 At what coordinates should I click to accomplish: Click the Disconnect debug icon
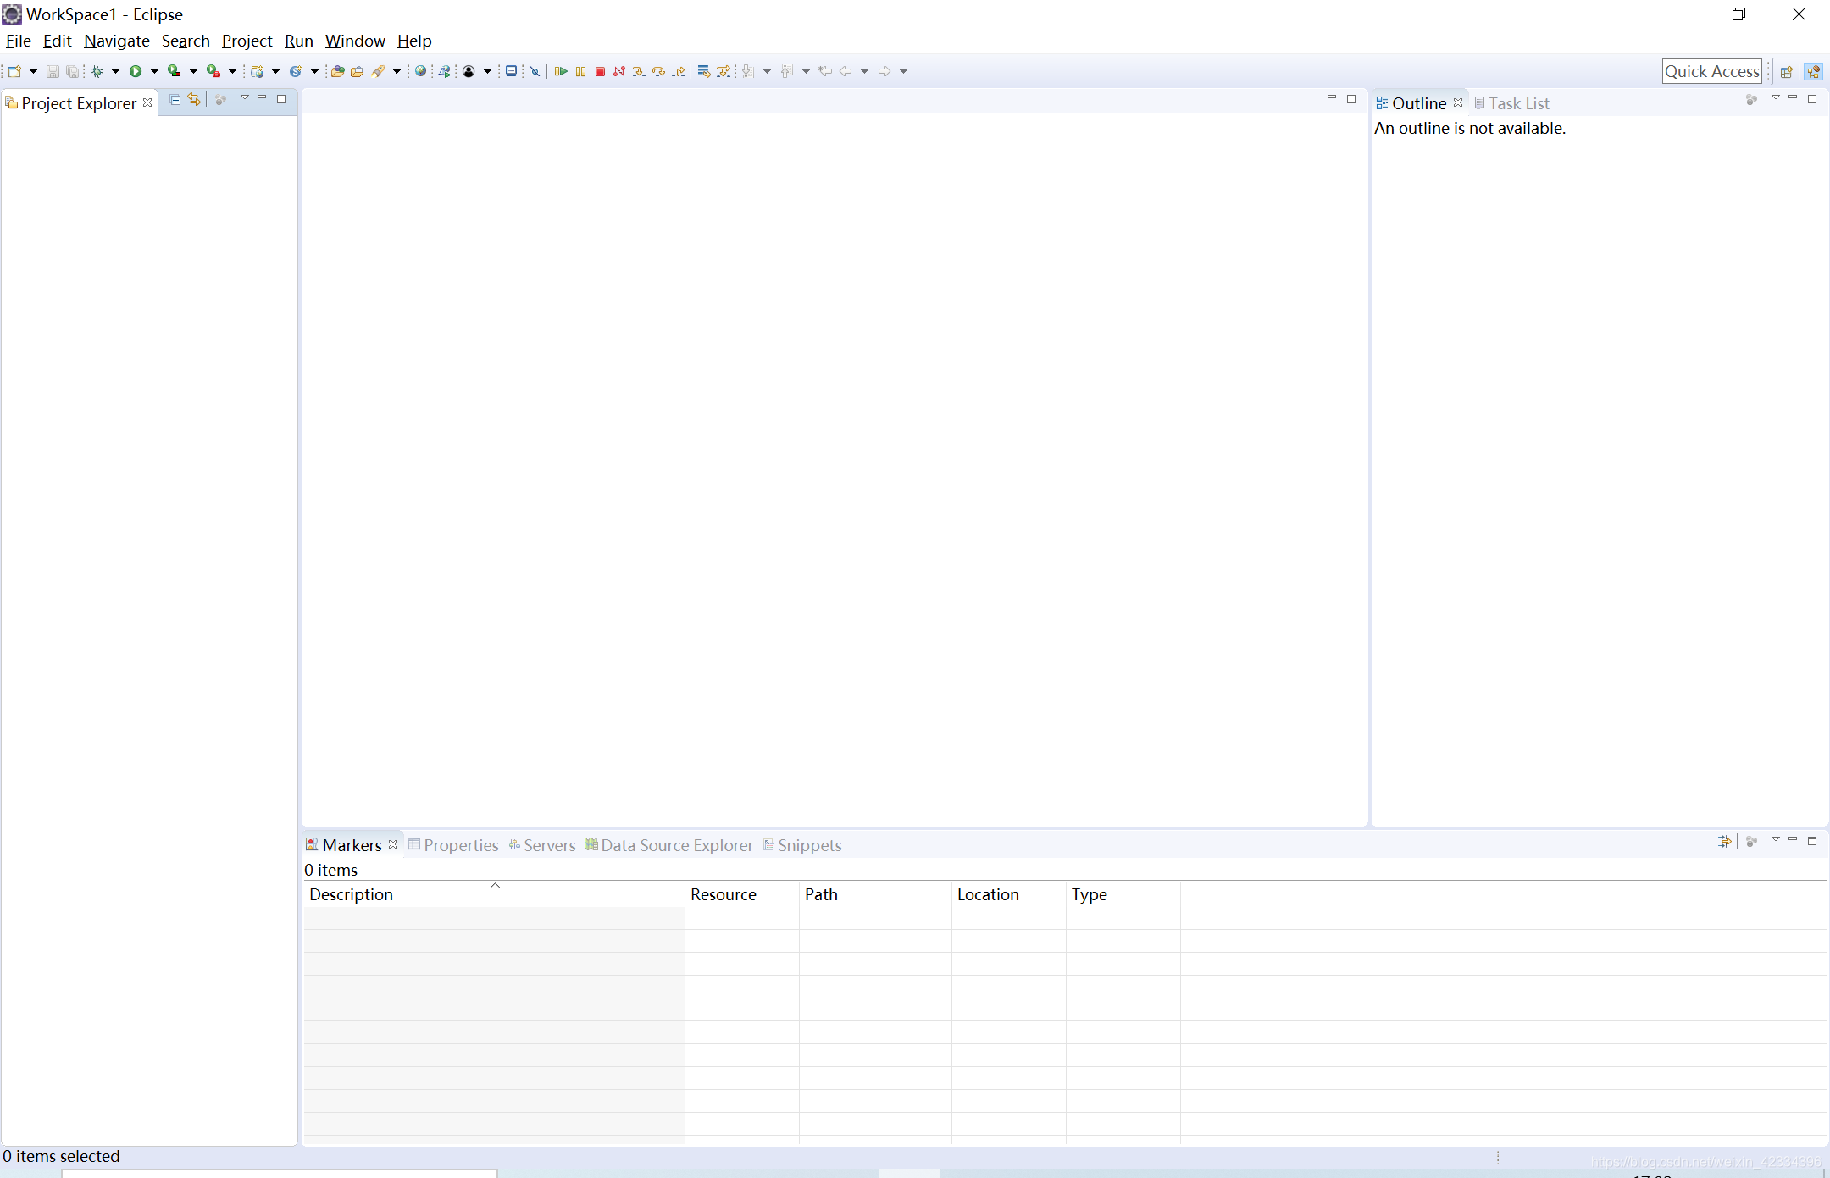tap(619, 71)
